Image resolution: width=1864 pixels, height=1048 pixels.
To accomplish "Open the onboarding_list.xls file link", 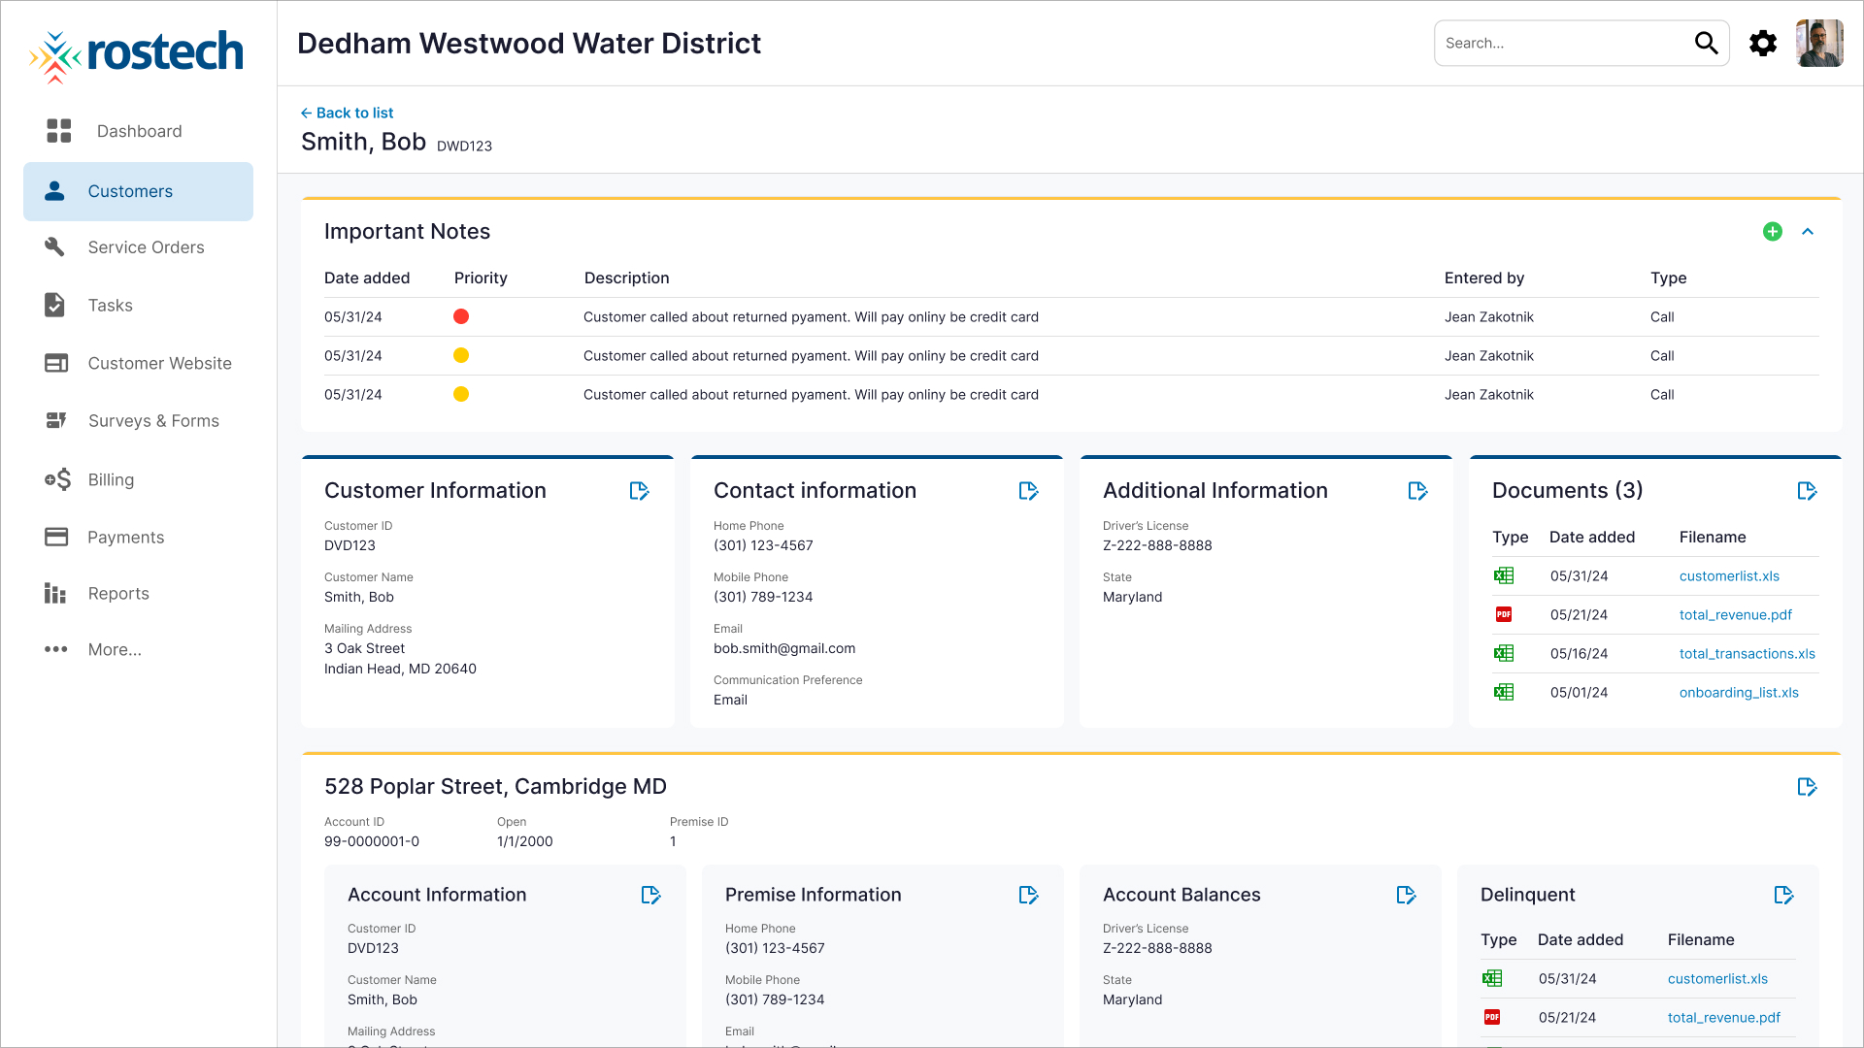I will (1739, 692).
